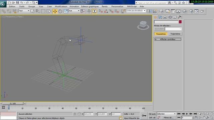Play the animation

tap(187, 114)
